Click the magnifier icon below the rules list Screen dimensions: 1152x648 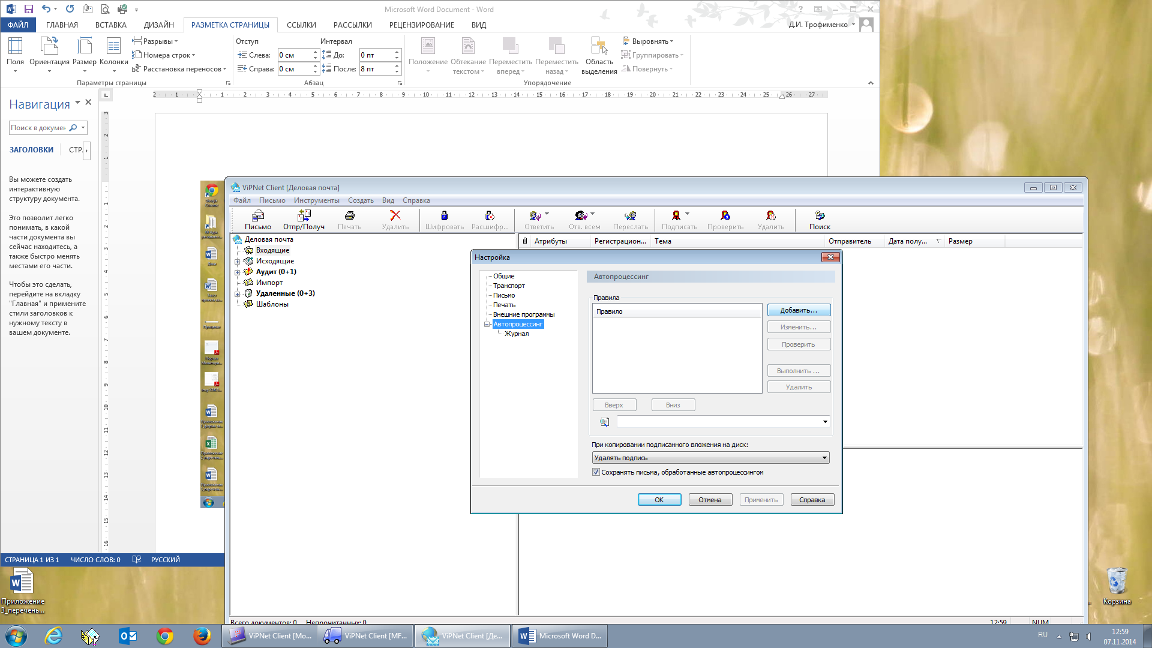604,422
